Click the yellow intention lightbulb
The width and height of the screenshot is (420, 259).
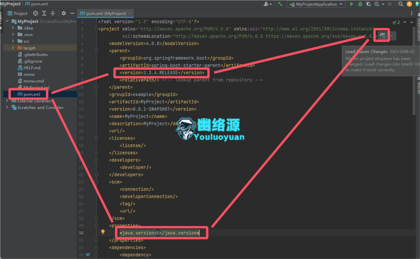(x=103, y=232)
